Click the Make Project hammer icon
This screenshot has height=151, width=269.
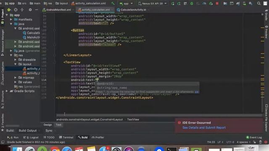tap(113, 3)
